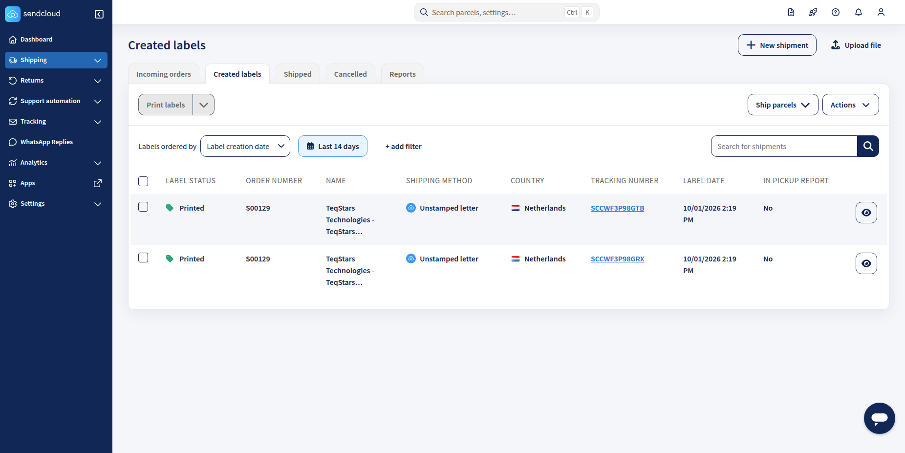Collapse the sidebar panel
This screenshot has width=905, height=453.
tap(99, 14)
